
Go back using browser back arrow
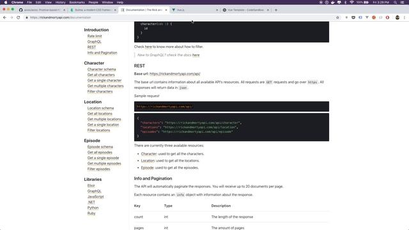(x=4, y=17)
